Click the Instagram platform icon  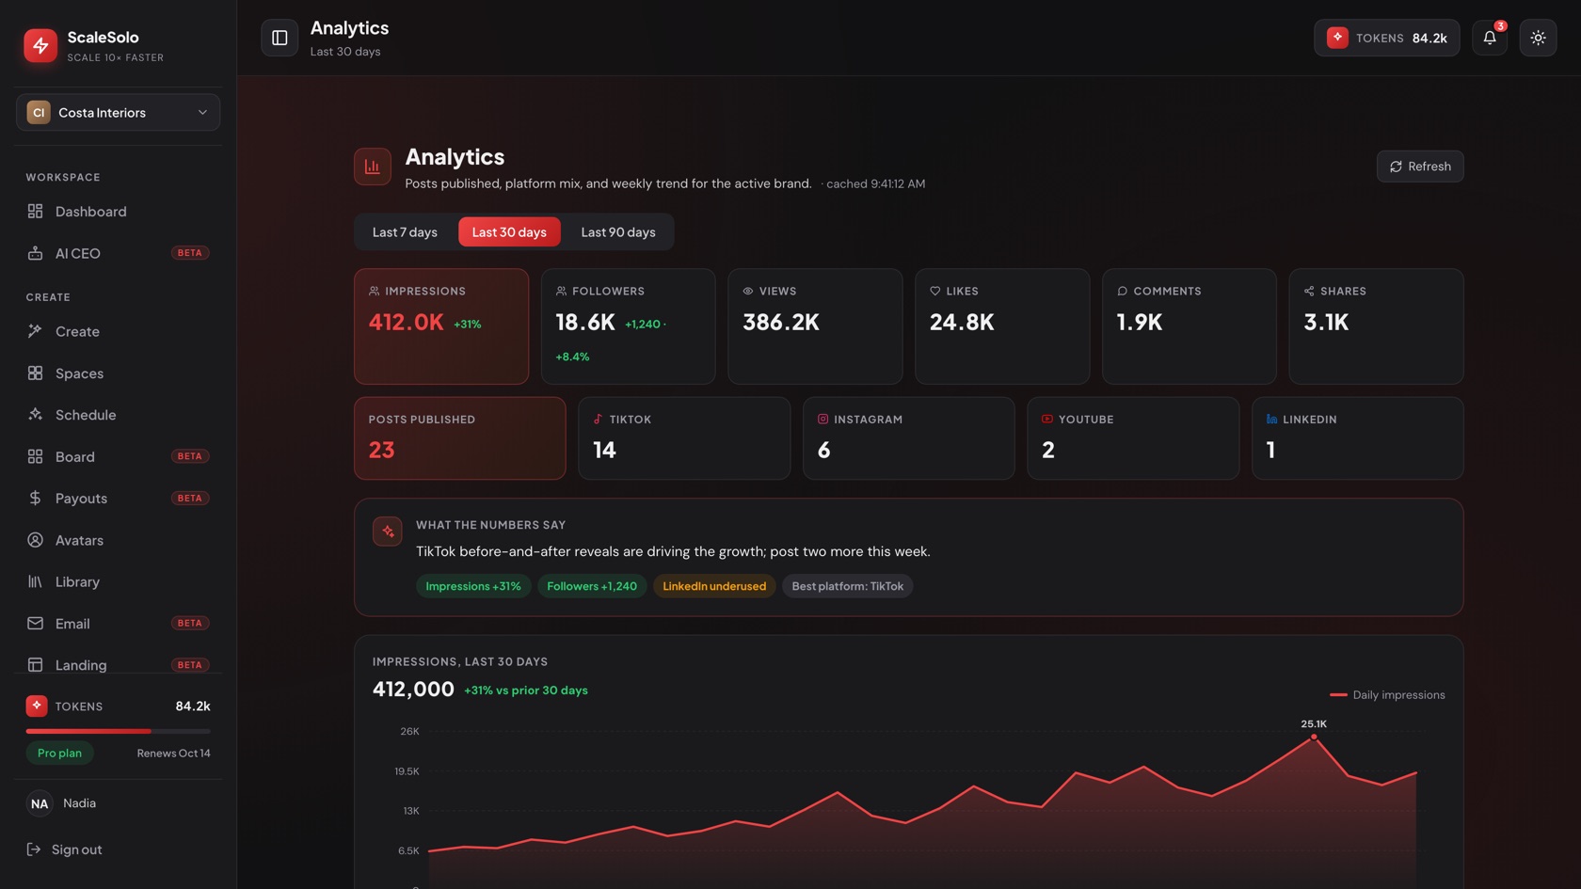[822, 419]
